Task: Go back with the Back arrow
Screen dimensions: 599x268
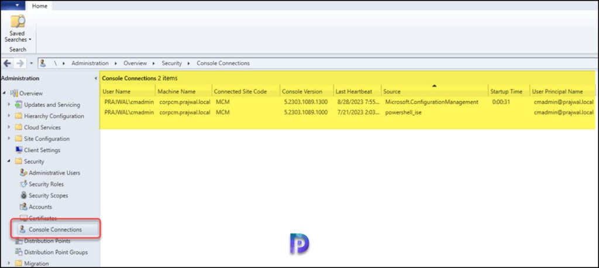Action: coord(7,63)
